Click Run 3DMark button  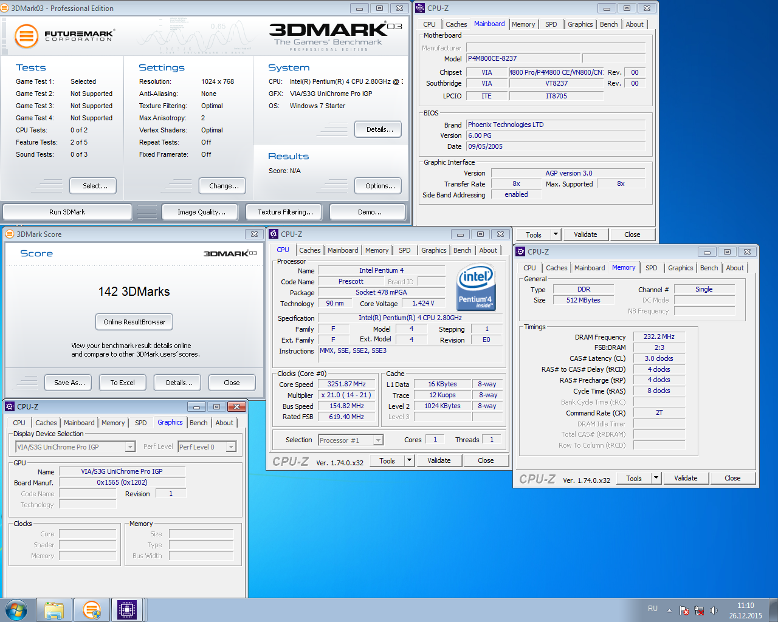67,212
